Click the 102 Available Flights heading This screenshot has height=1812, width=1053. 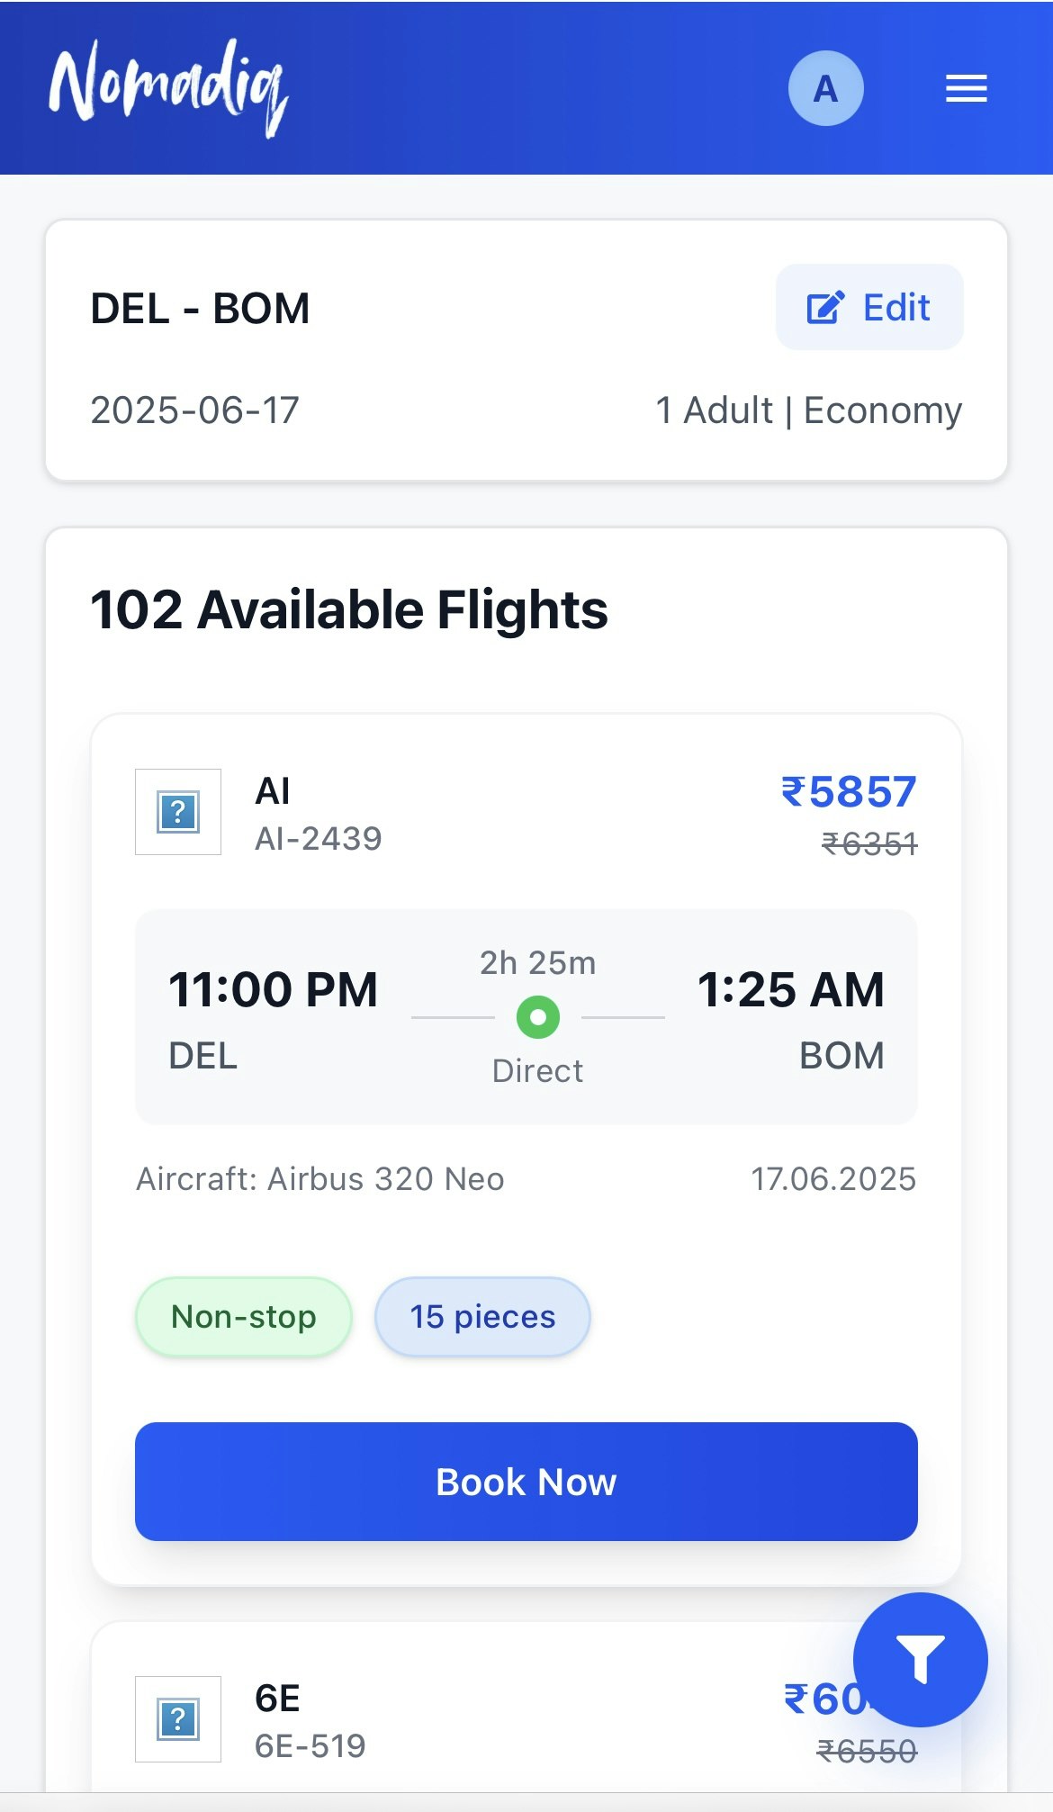pos(349,610)
